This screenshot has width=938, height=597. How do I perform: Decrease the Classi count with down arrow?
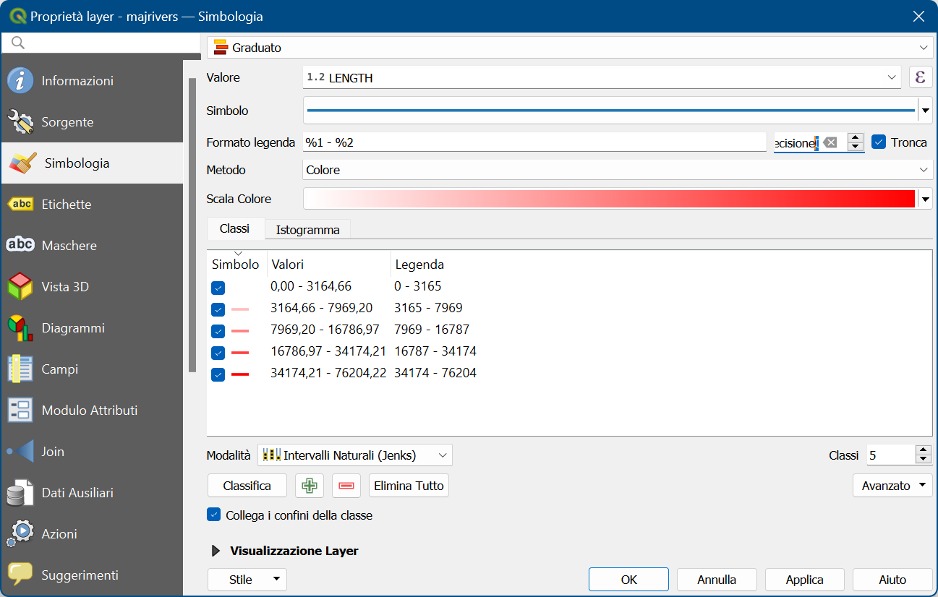(x=924, y=460)
